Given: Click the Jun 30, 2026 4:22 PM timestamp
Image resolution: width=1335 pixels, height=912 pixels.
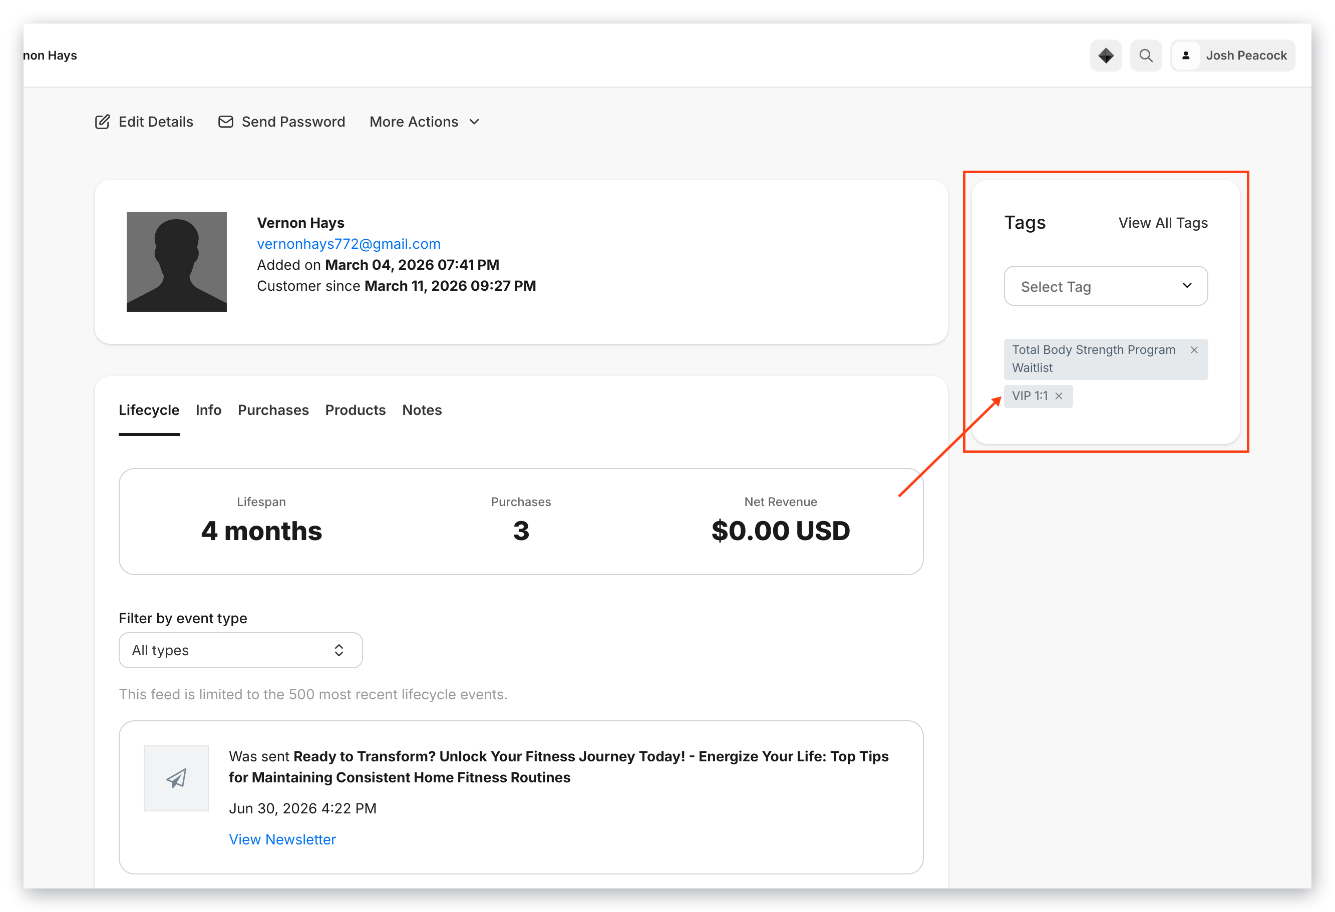Looking at the screenshot, I should pos(302,808).
